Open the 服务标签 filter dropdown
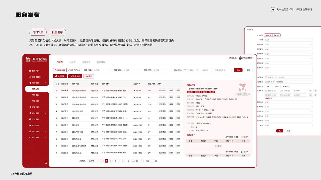The width and height of the screenshot is (321, 180). (x=162, y=70)
